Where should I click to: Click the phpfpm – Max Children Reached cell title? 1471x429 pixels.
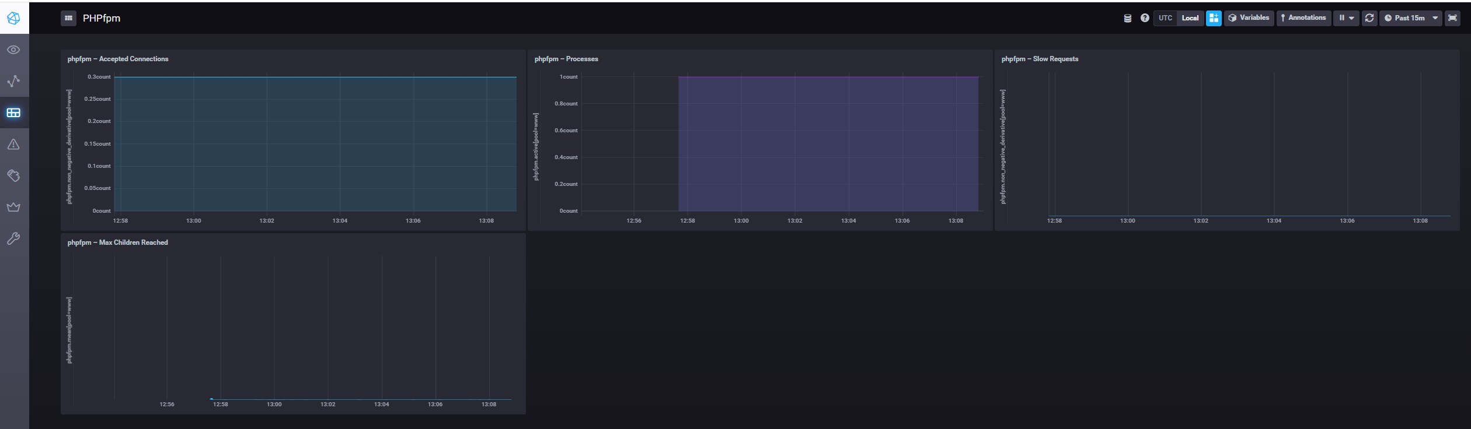(x=117, y=242)
